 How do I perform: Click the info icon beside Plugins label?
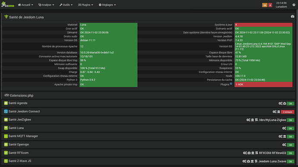tap(231, 83)
